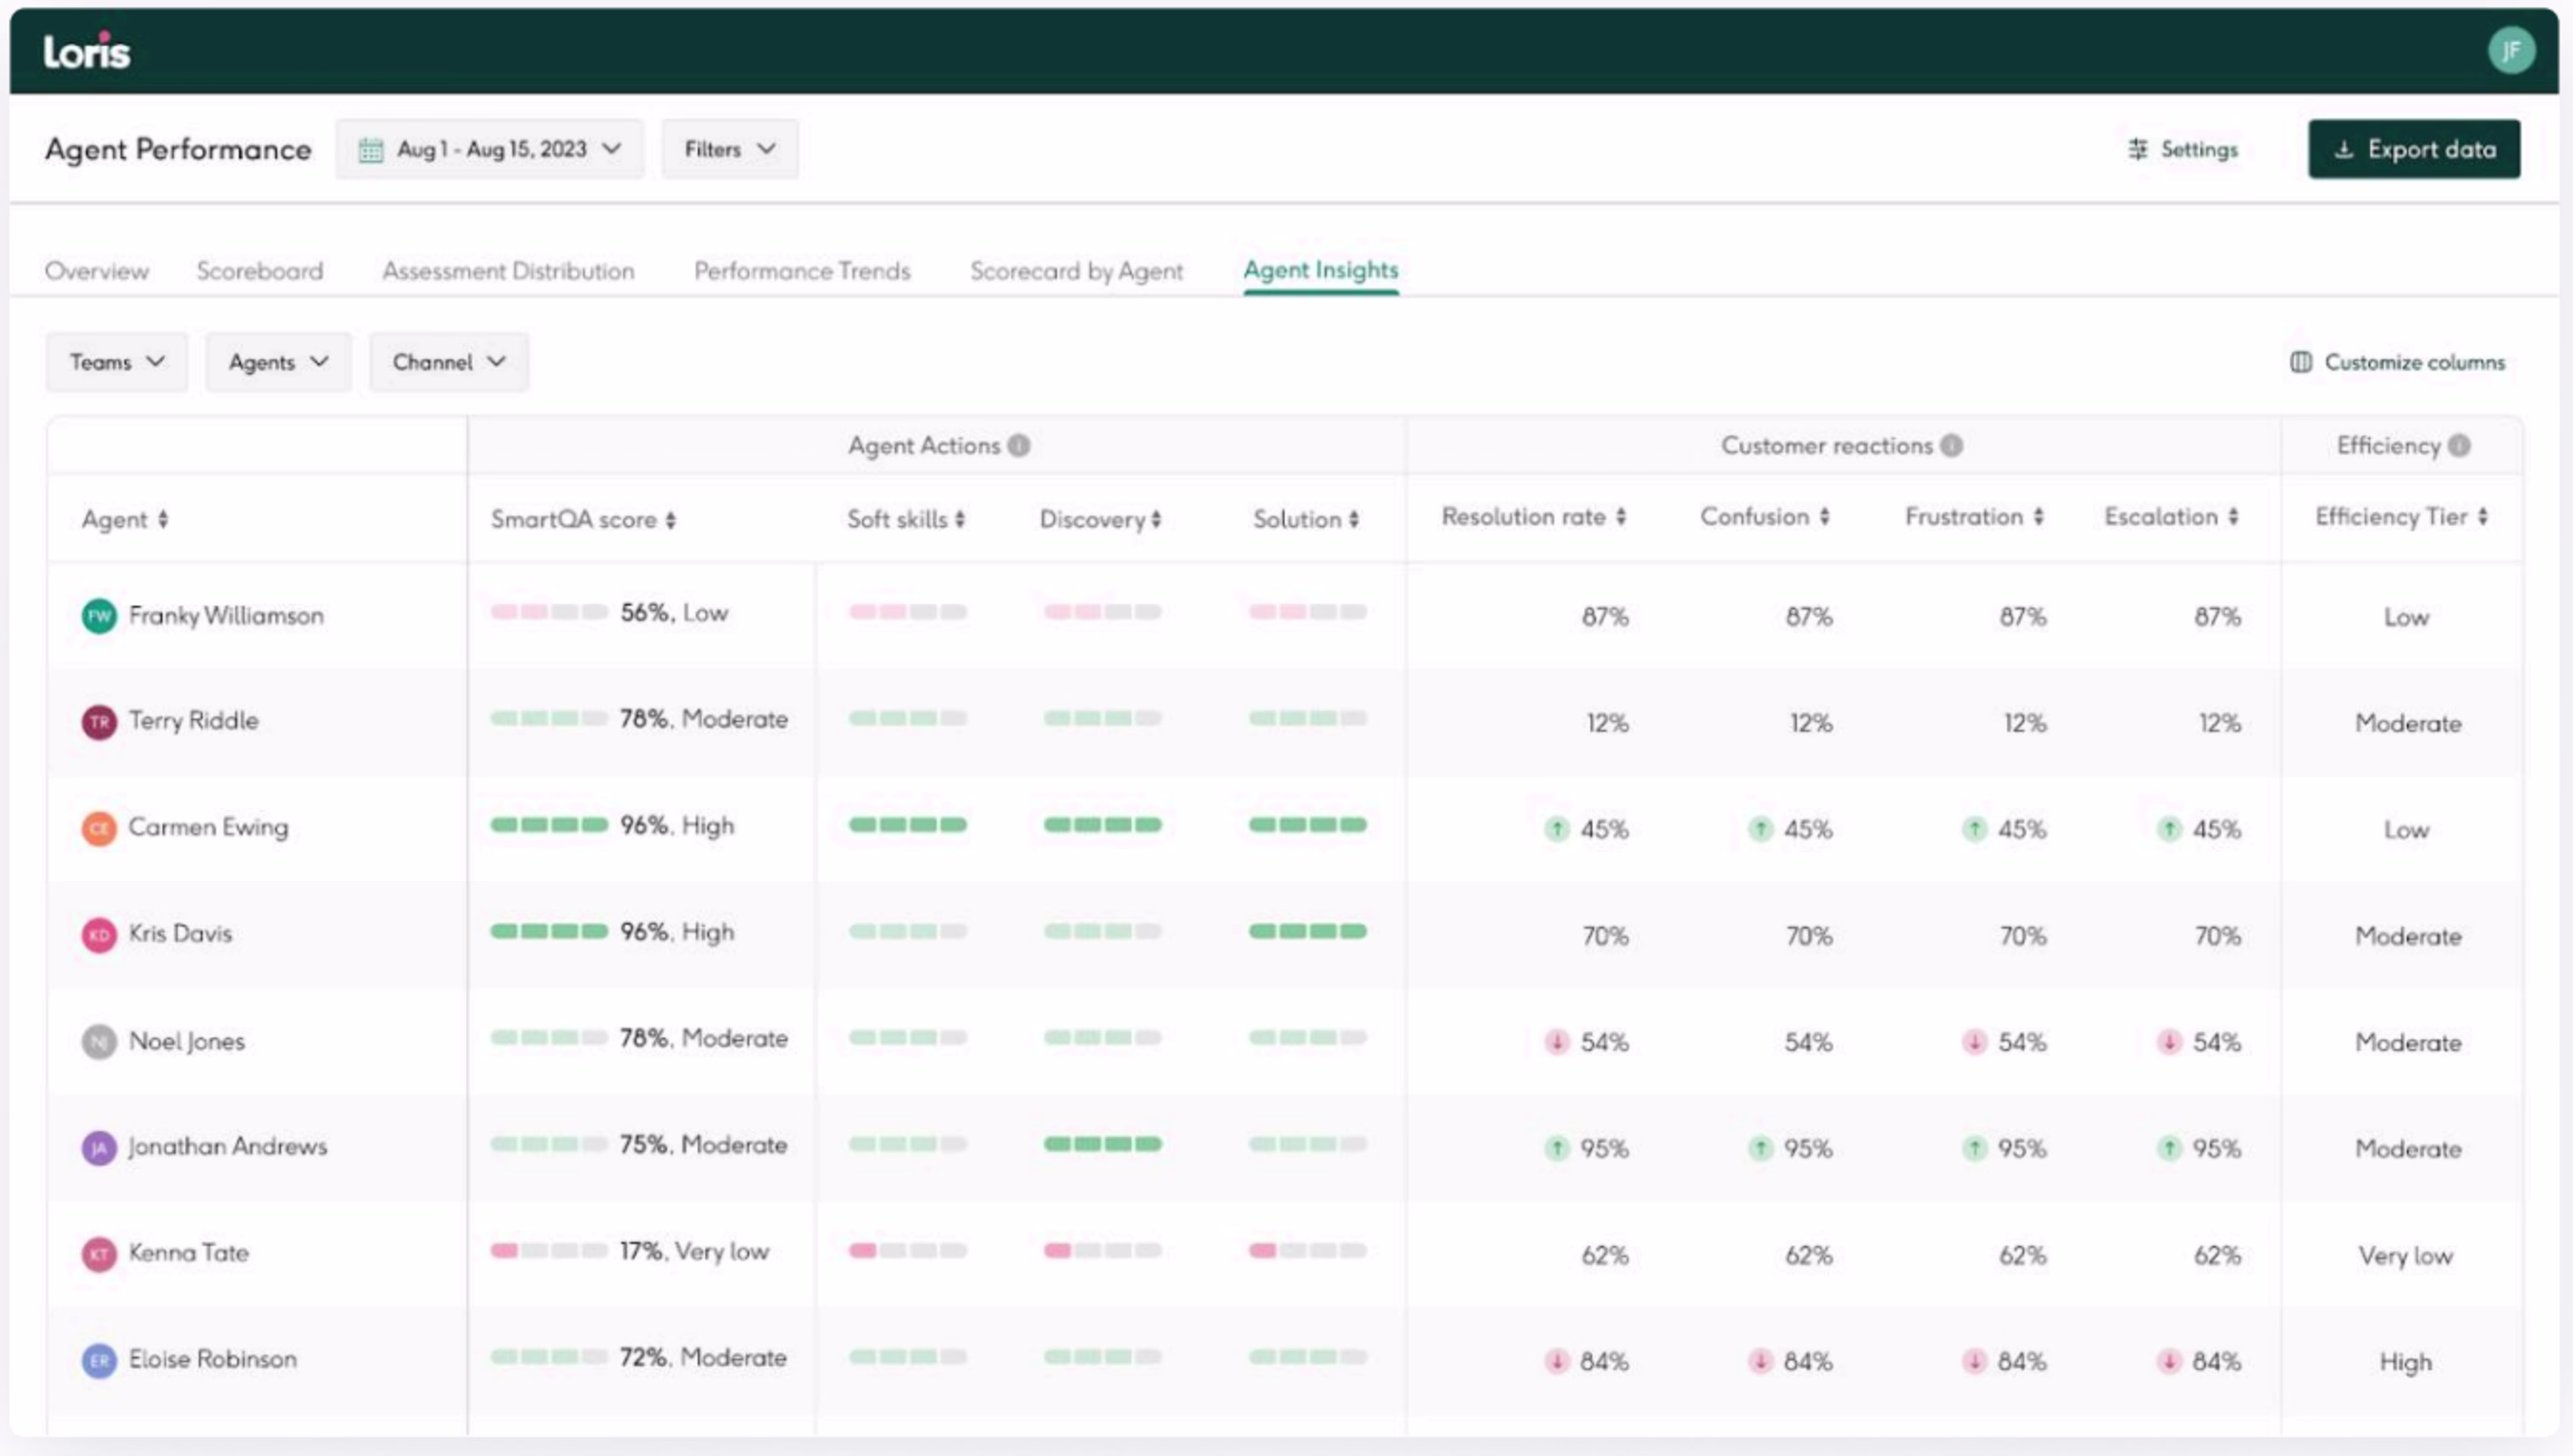Click the Customer reactions info icon

coord(1950,446)
